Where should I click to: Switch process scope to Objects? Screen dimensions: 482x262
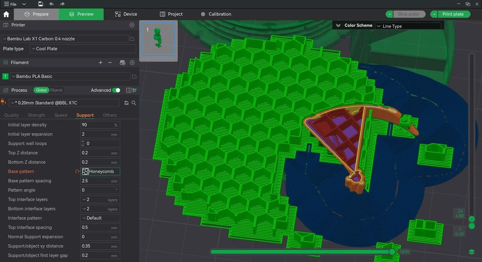click(56, 90)
